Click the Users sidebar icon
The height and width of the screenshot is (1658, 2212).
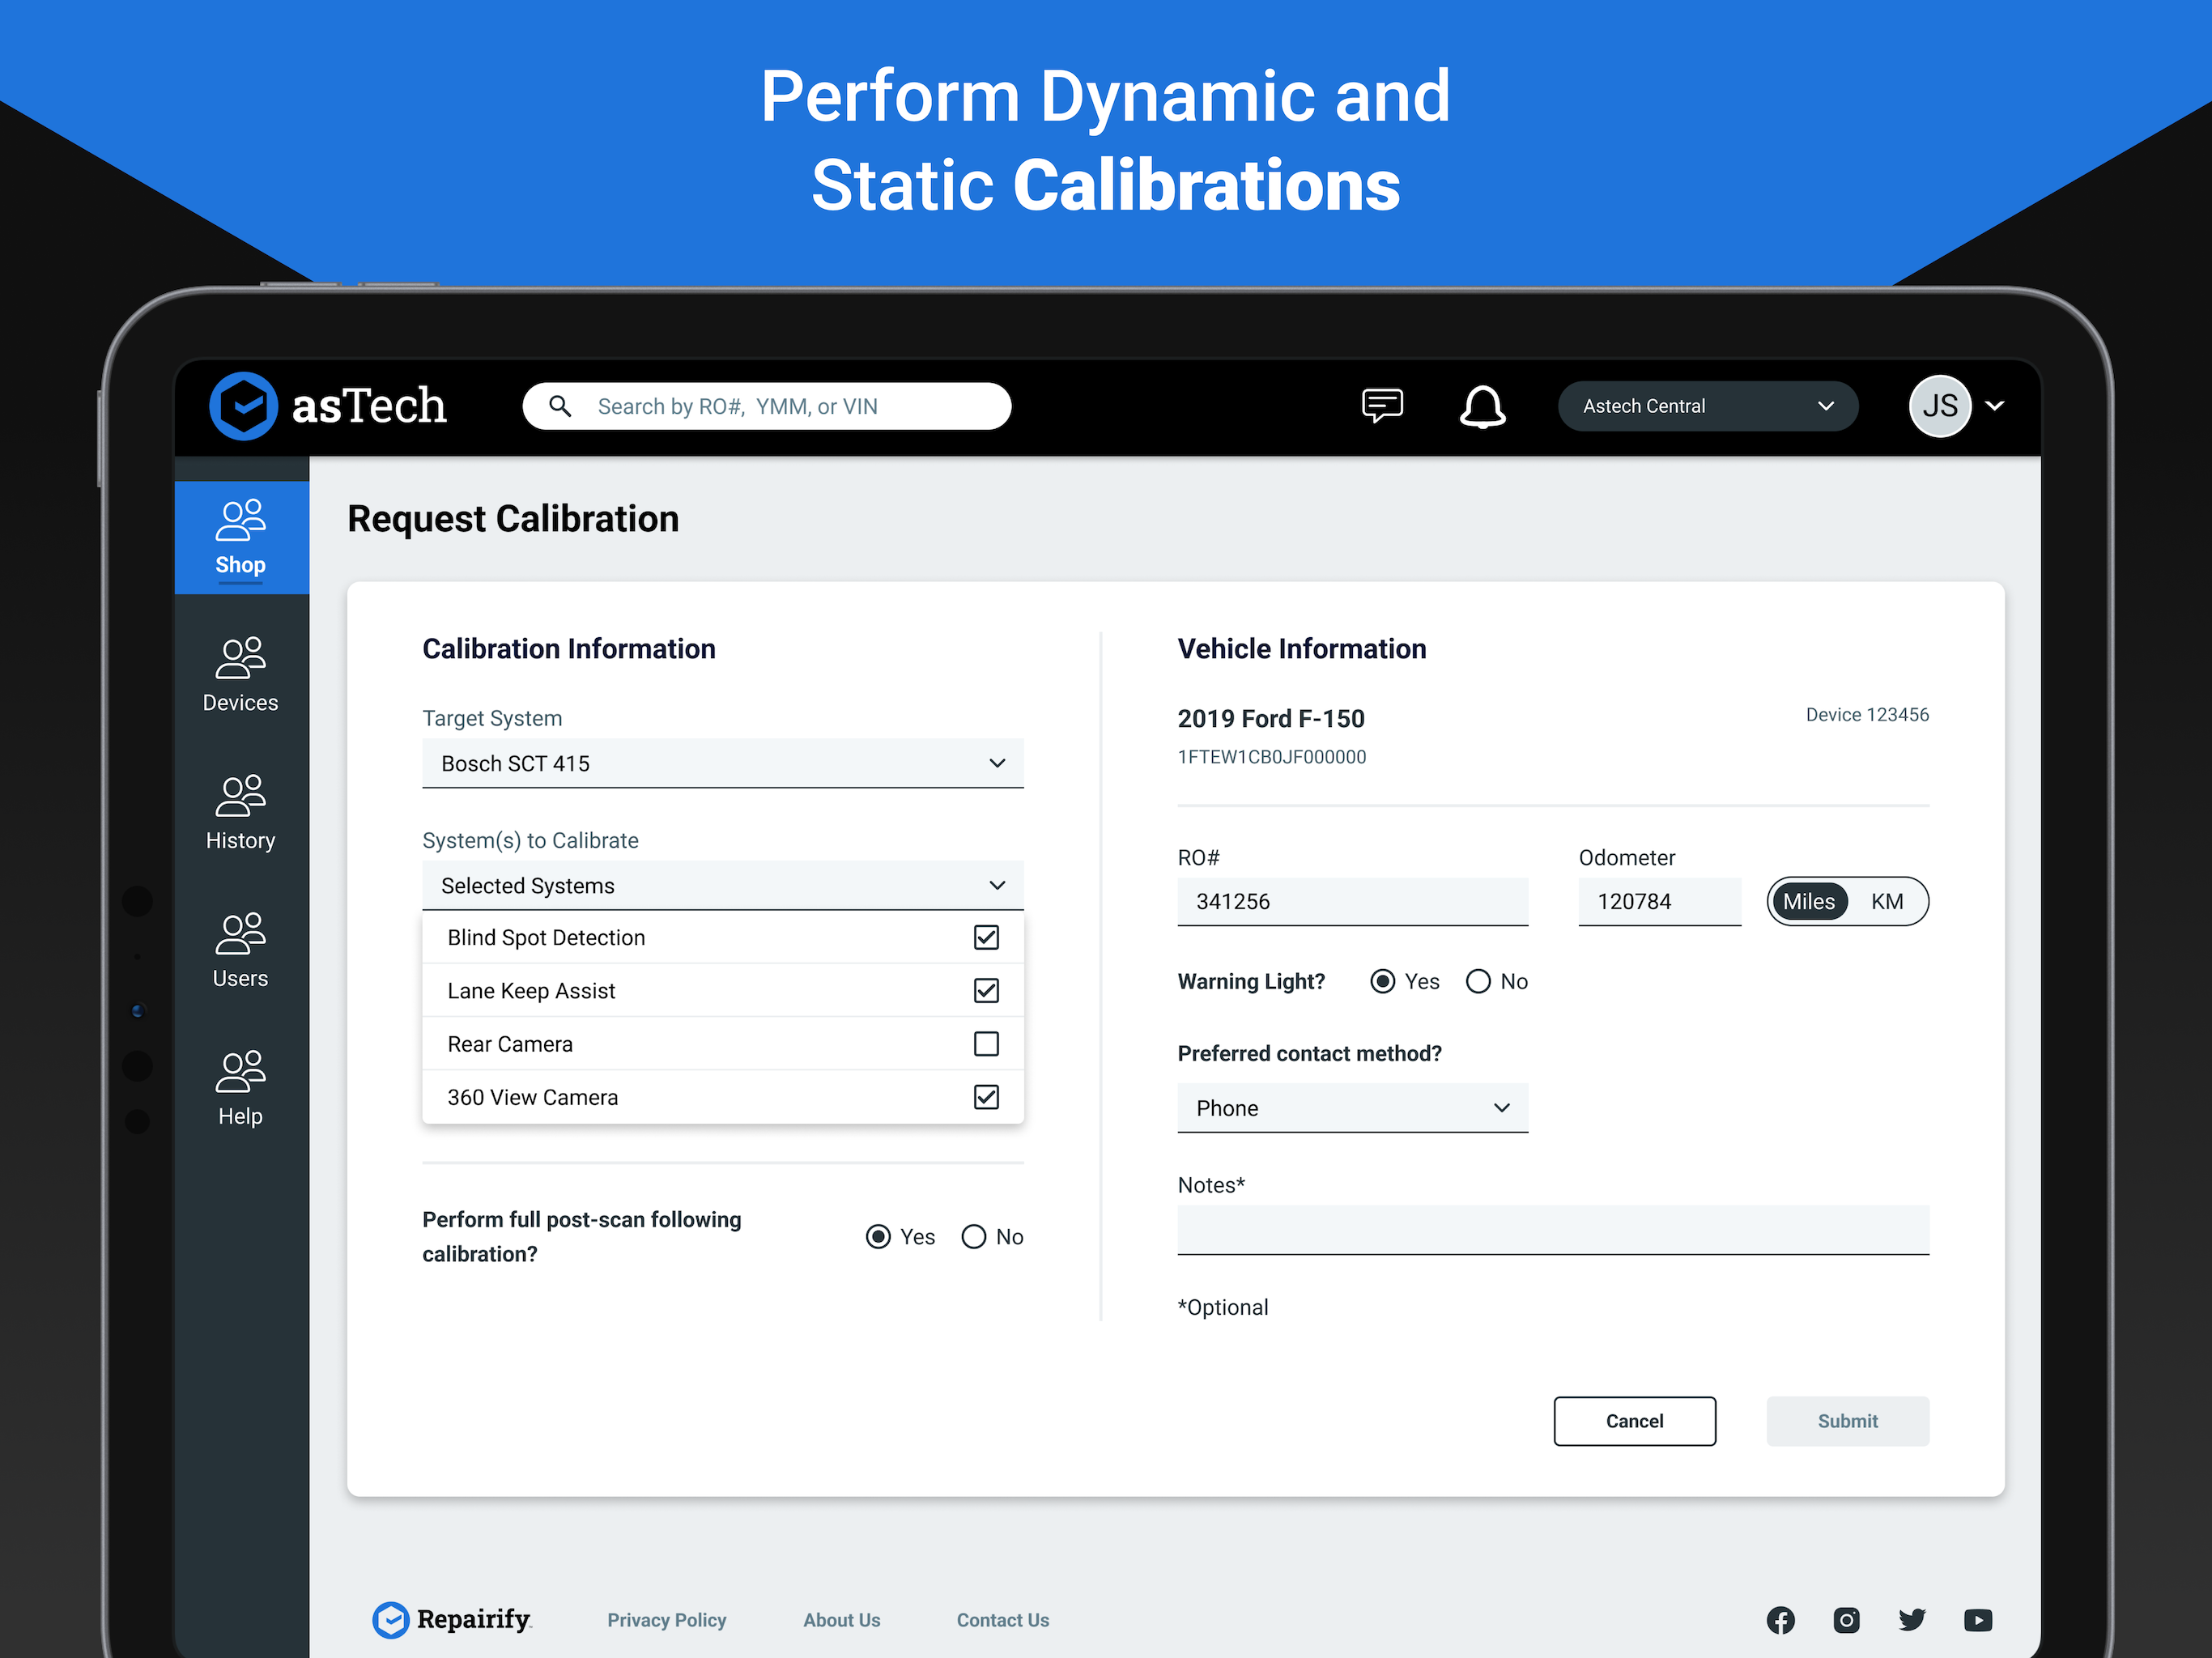(x=240, y=935)
